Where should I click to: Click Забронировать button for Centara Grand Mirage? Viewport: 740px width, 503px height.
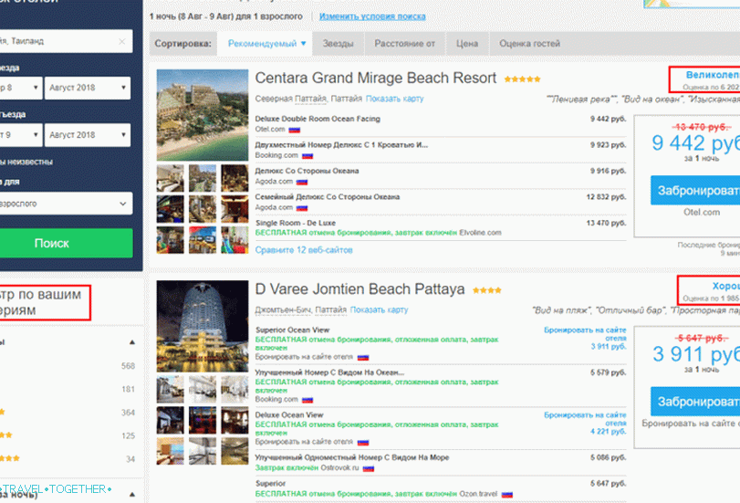click(695, 191)
